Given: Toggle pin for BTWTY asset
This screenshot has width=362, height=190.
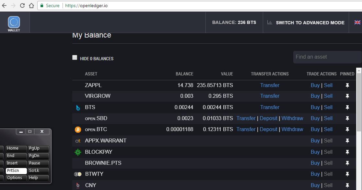Looking at the screenshot, I should (x=347, y=174).
